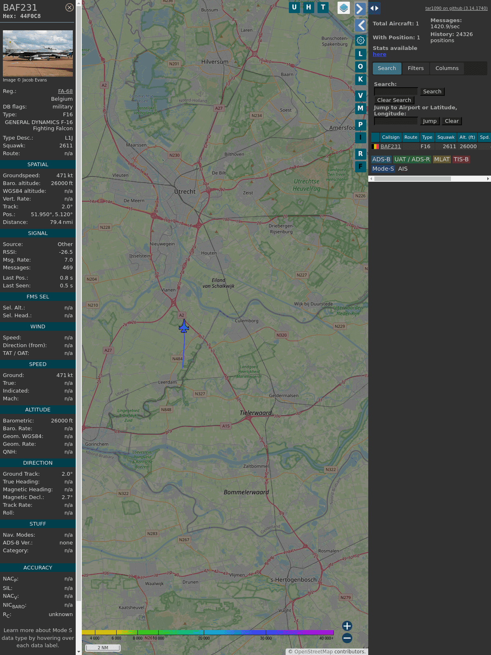This screenshot has width=491, height=655.
Task: Switch to the Columns tab
Action: (x=447, y=68)
